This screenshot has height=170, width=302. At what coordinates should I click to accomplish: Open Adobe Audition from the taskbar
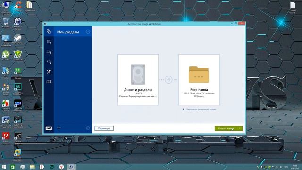point(51,167)
